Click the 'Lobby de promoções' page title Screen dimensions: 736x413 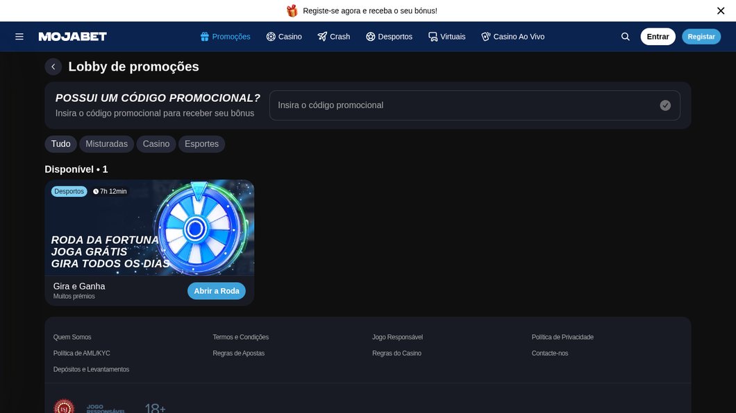(x=134, y=67)
